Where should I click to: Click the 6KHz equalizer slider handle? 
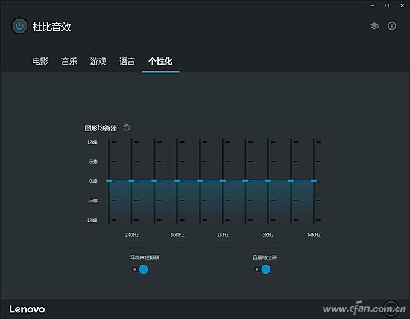tap(268, 181)
